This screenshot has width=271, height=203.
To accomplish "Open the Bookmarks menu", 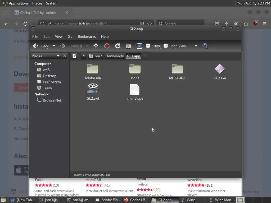I will point(87,36).
